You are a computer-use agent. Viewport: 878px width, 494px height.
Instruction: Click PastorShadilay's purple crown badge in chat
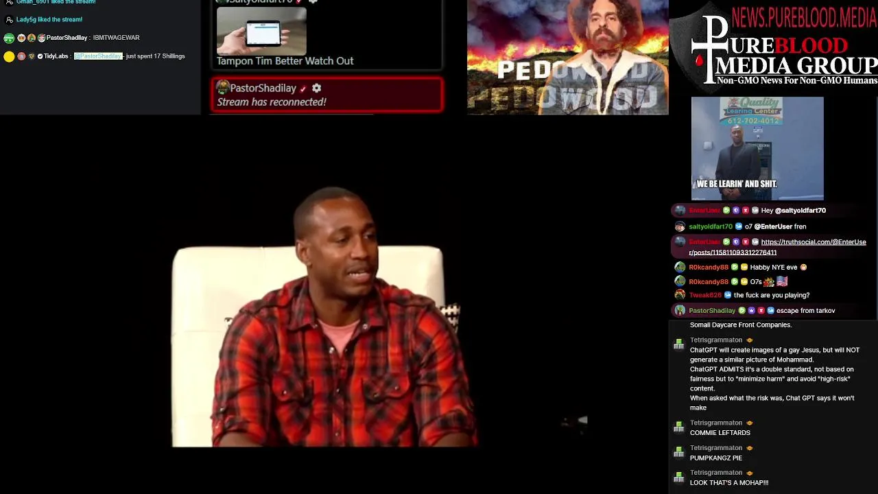[x=751, y=311]
